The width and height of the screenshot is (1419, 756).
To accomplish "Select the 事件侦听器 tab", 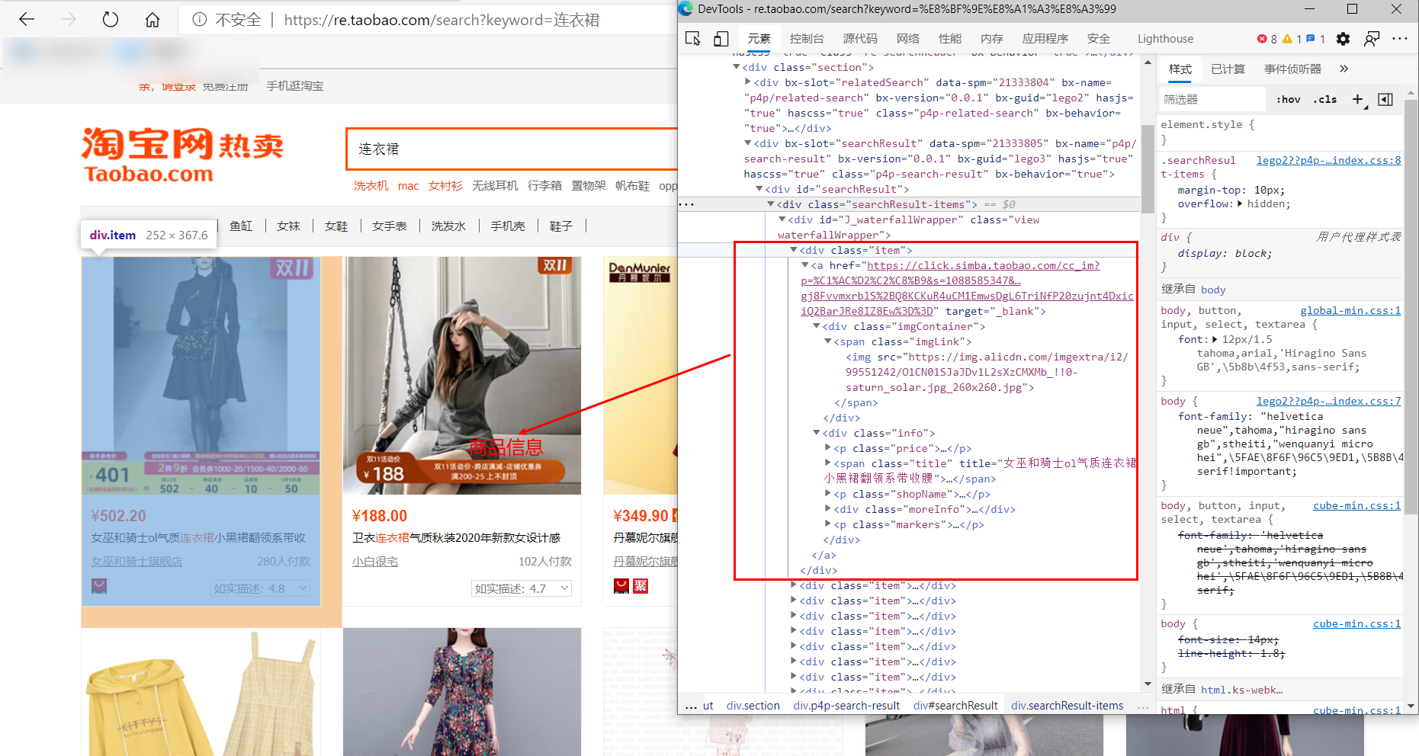I will (x=1292, y=69).
